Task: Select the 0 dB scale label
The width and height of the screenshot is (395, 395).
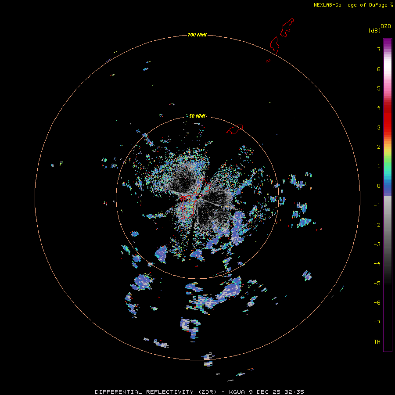Action: pos(379,186)
